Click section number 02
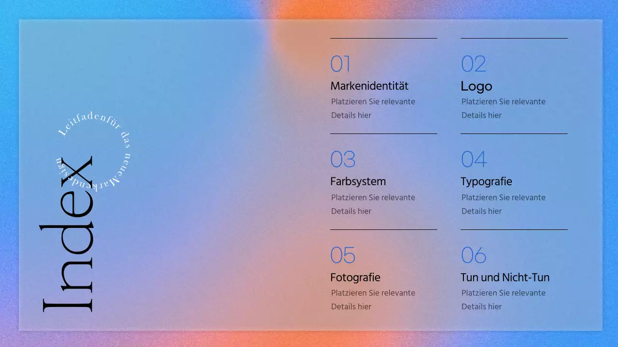Screen dimensions: 618x347 click(x=473, y=64)
